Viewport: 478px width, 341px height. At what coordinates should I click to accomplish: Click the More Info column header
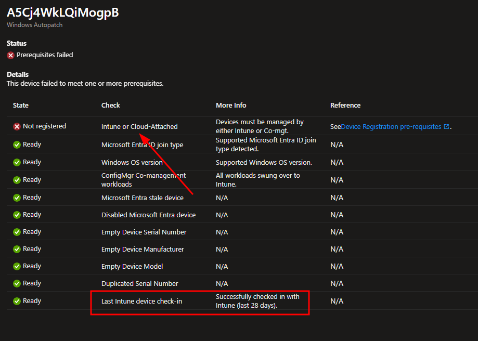click(x=231, y=105)
